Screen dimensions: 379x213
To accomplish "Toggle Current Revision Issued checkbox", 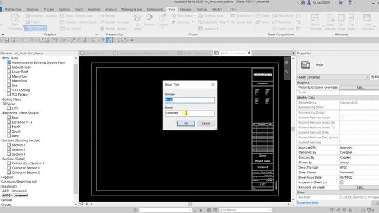I will point(342,118).
